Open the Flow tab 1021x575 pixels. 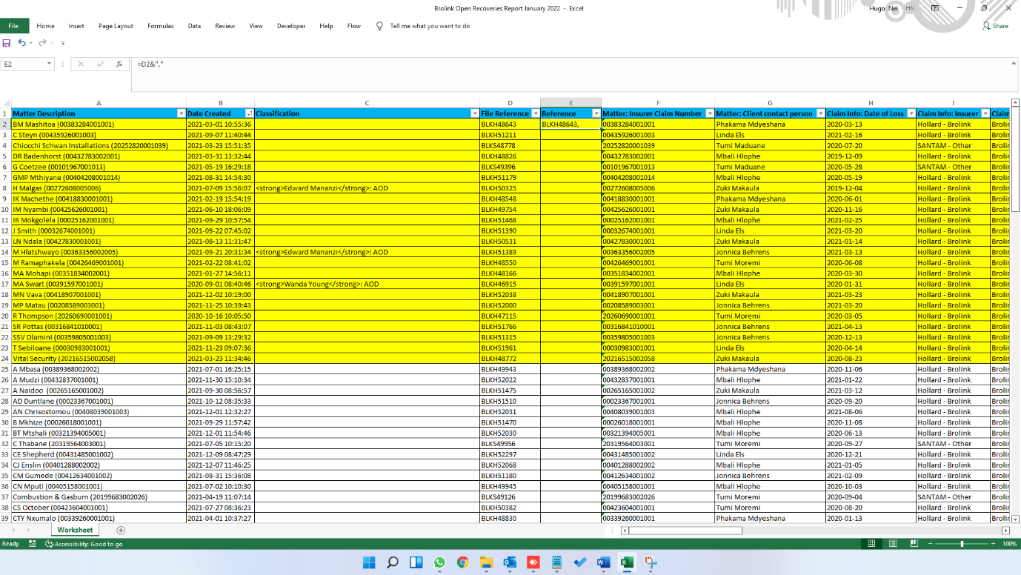click(354, 26)
